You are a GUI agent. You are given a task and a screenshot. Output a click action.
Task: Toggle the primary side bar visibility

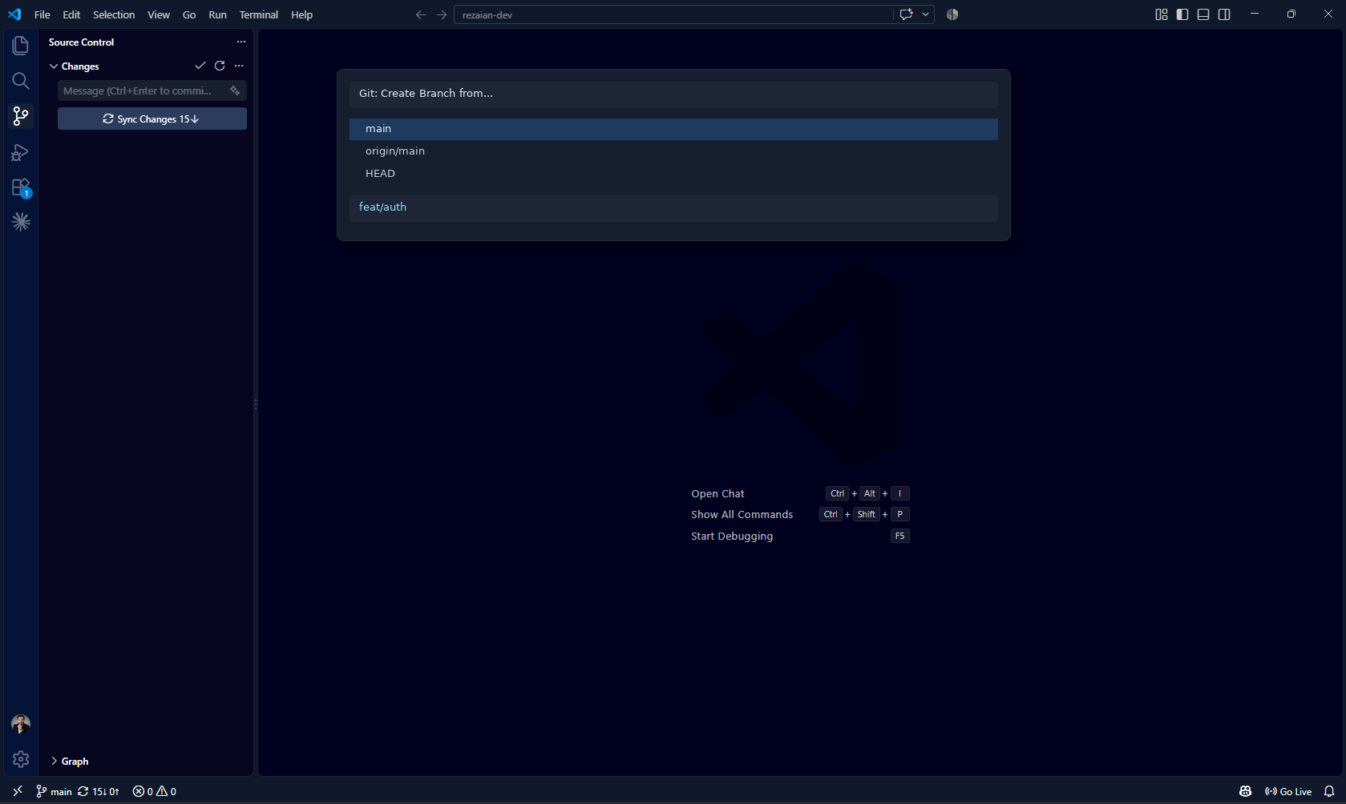[x=1182, y=14]
